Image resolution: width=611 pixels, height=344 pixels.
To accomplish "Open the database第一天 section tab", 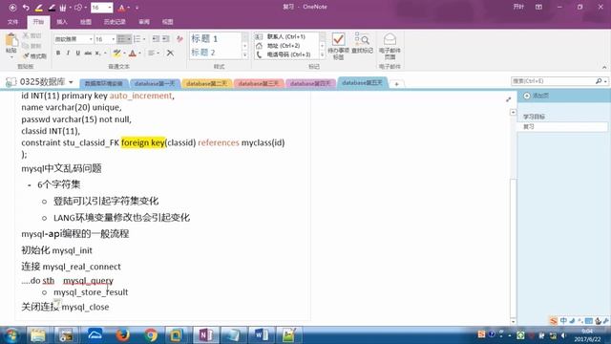I will pyautogui.click(x=155, y=83).
